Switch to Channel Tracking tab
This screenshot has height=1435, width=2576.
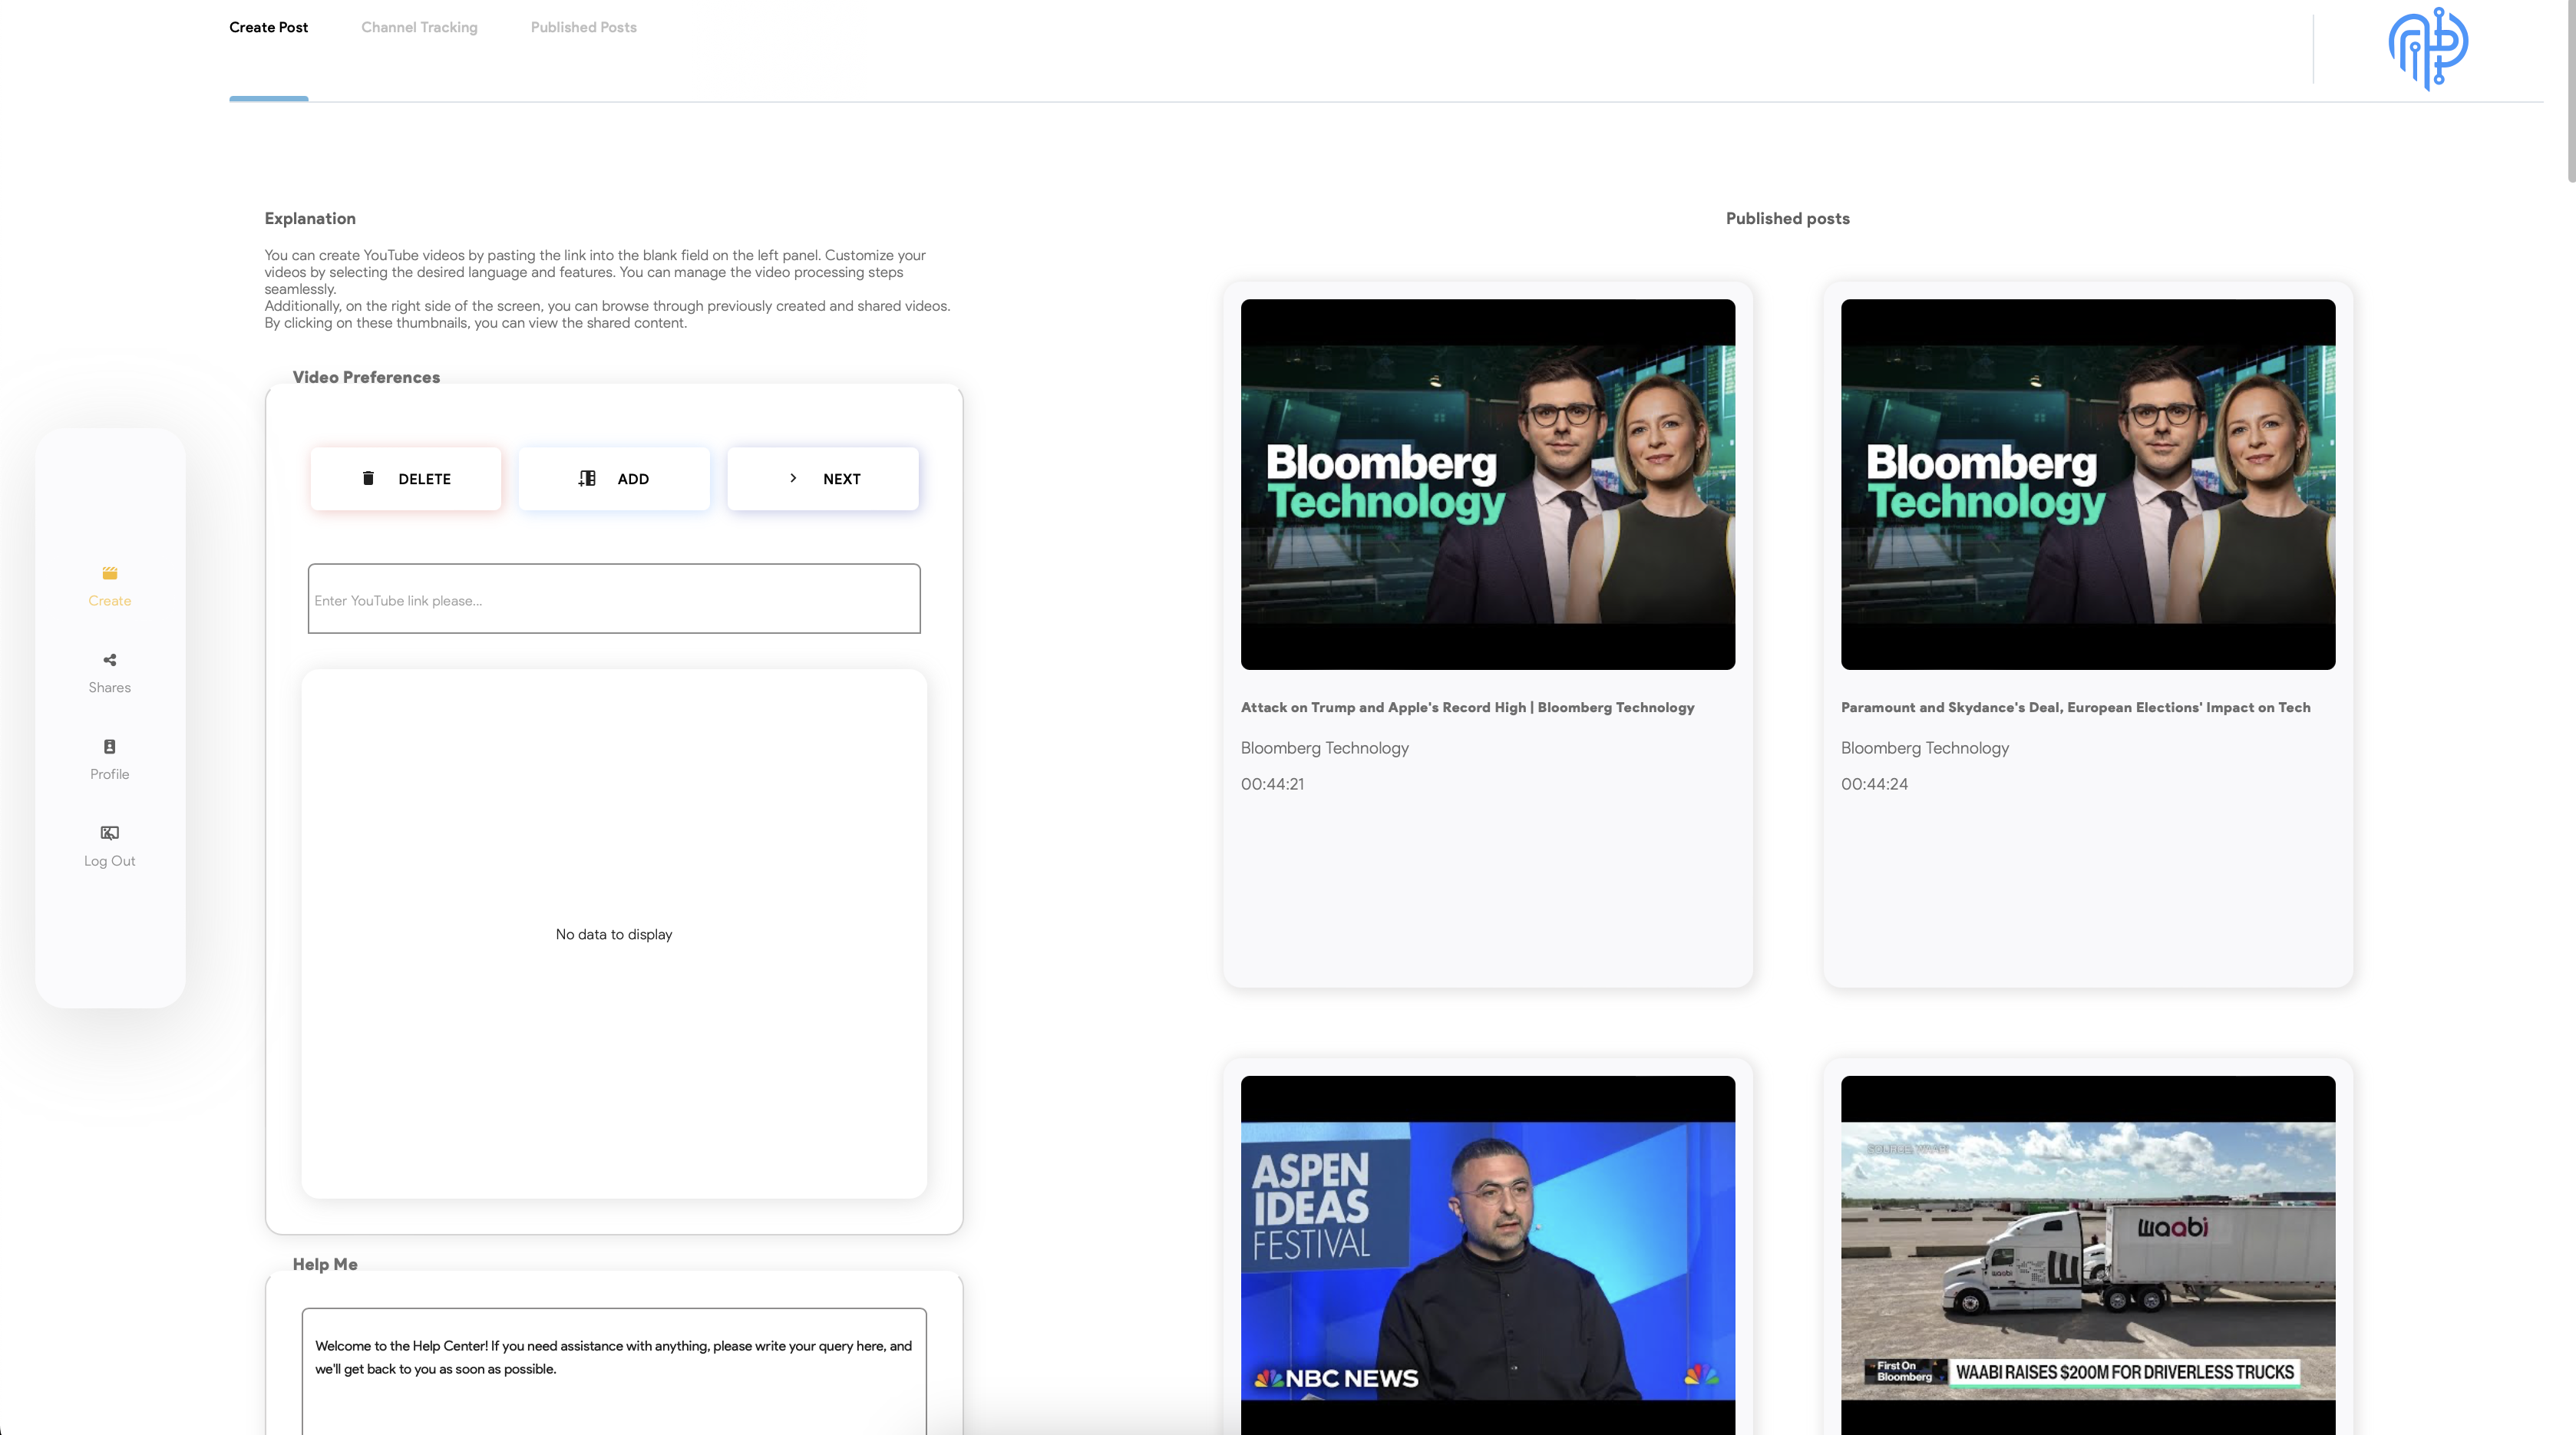coord(419,27)
